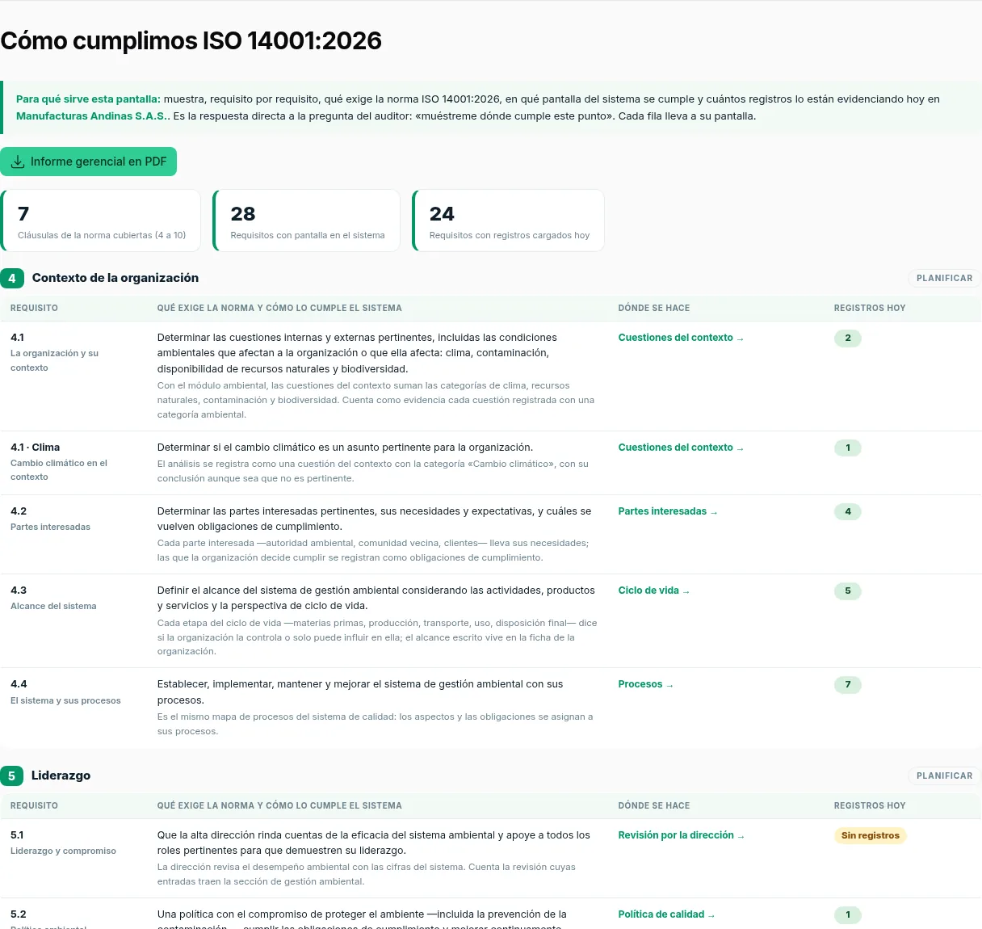
Task: Click the page title 'Cómo cumplimos ISO 14001:2026'
Action: pyautogui.click(x=191, y=40)
